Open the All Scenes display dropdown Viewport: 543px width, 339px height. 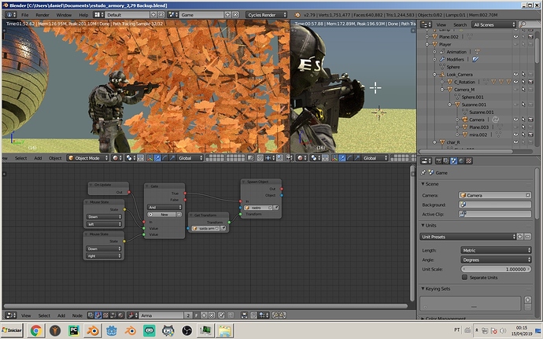(493, 24)
